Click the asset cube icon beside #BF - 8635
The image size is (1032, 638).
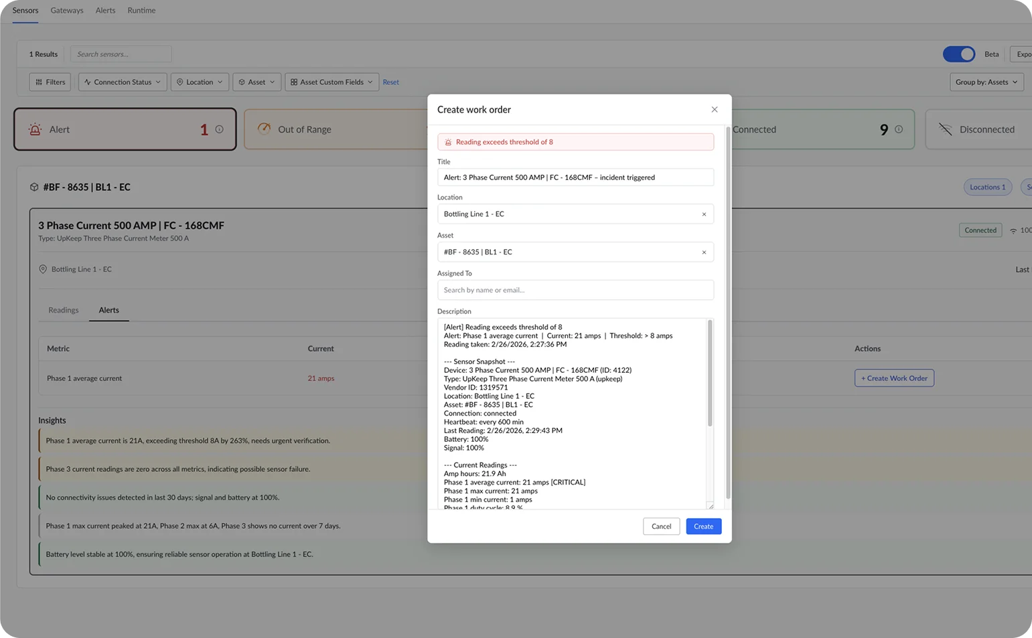coord(34,187)
